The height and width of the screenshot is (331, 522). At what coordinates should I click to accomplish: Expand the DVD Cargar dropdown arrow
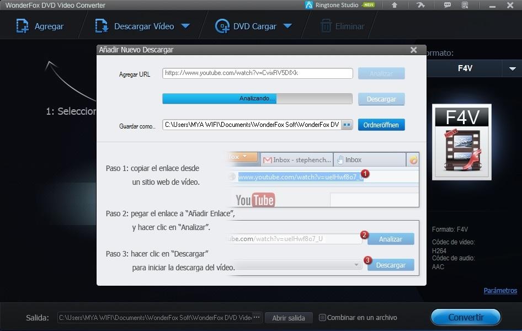[287, 26]
